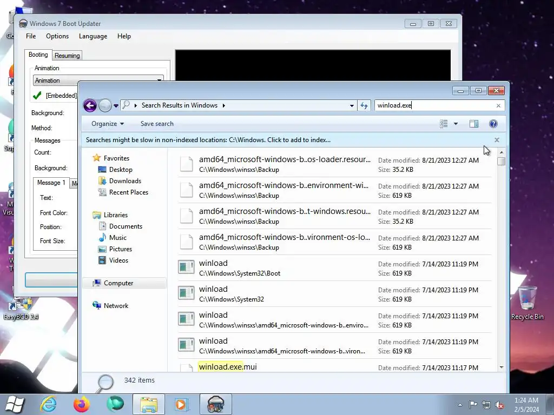
Task: Open Help menu in Boot Updater
Action: click(x=124, y=36)
